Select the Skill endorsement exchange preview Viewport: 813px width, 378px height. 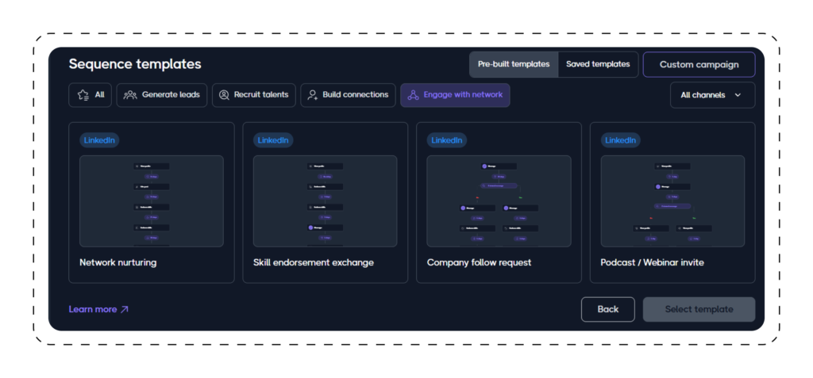coord(325,201)
